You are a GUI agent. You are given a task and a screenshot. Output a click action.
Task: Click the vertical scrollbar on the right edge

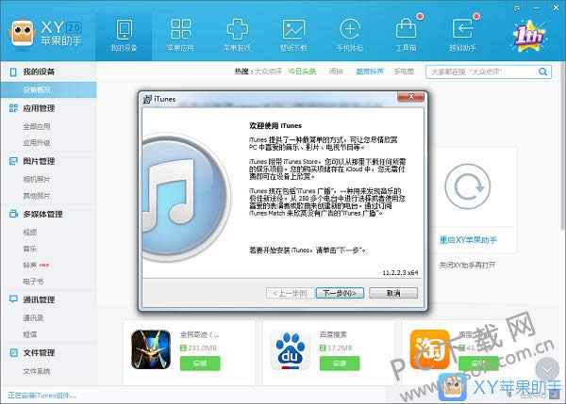coord(563,146)
